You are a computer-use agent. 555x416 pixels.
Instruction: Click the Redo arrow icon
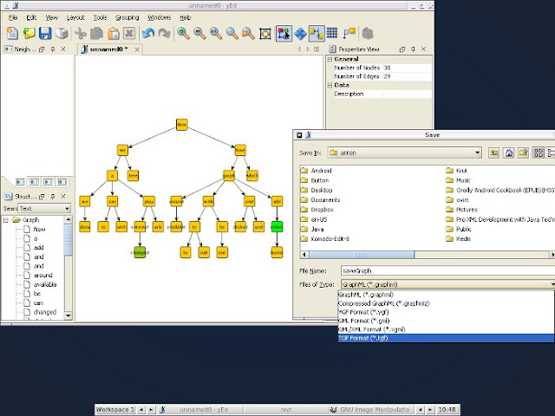[164, 34]
